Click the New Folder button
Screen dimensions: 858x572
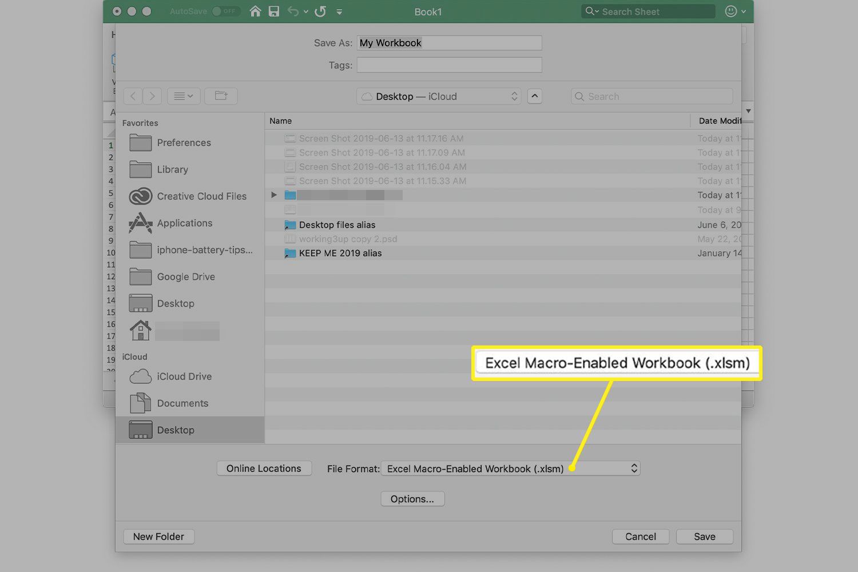tap(158, 537)
